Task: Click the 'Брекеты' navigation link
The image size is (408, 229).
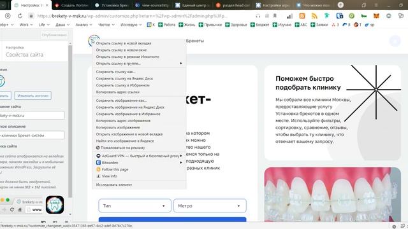Action: pyautogui.click(x=195, y=41)
